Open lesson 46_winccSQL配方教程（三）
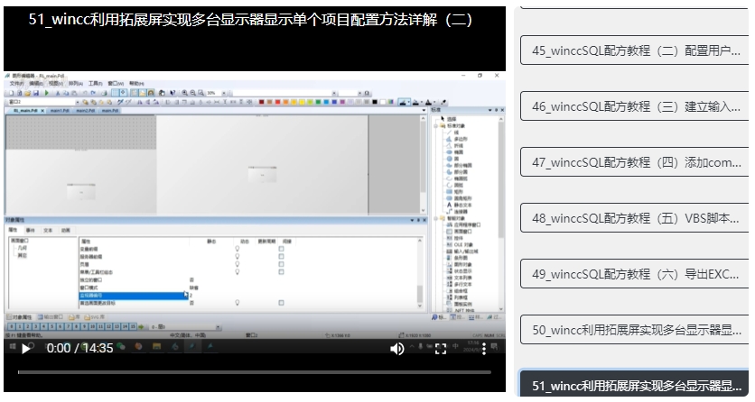Viewport: 755px width, 402px height. point(636,106)
